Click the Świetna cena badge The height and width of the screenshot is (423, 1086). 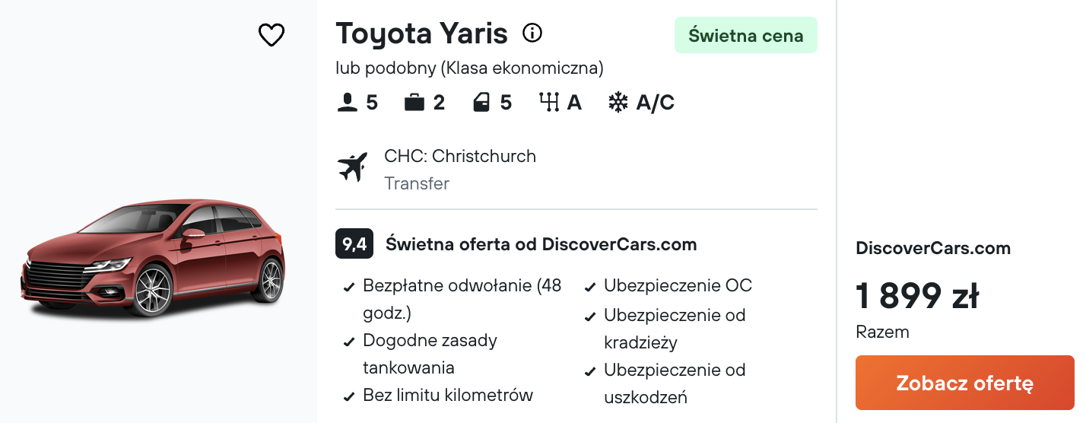pyautogui.click(x=746, y=35)
